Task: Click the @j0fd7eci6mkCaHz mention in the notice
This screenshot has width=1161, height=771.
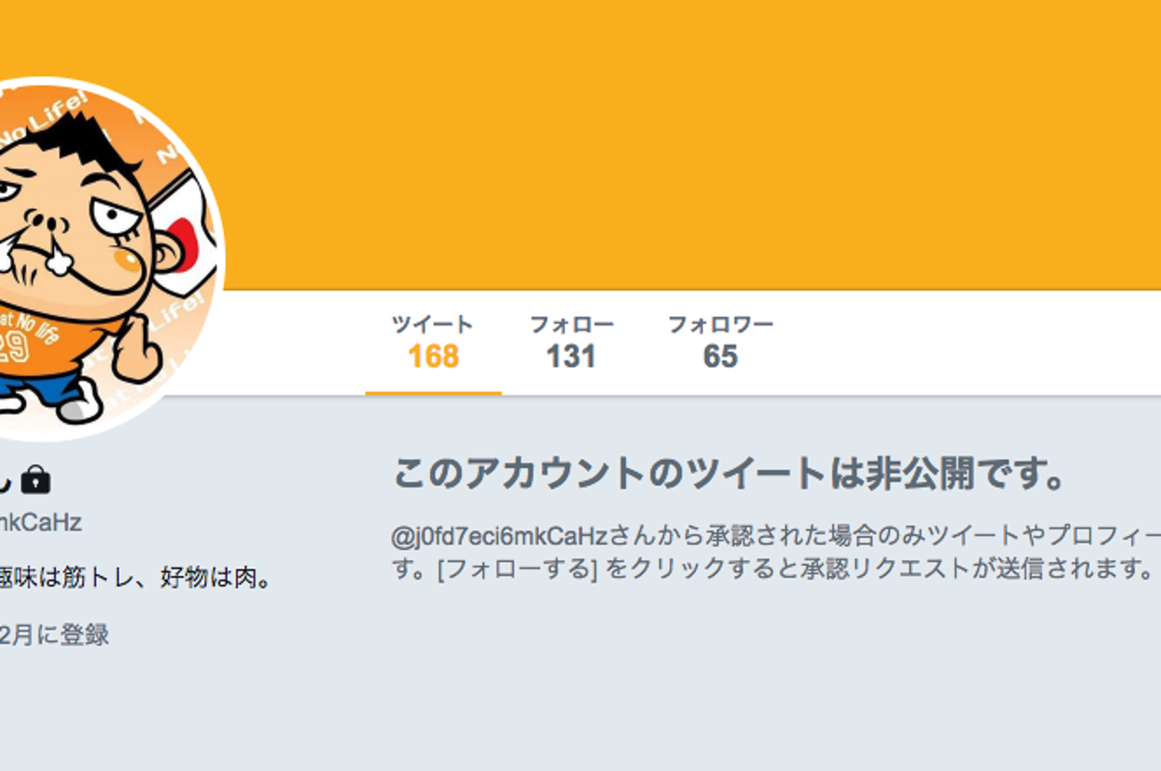Action: point(499,536)
